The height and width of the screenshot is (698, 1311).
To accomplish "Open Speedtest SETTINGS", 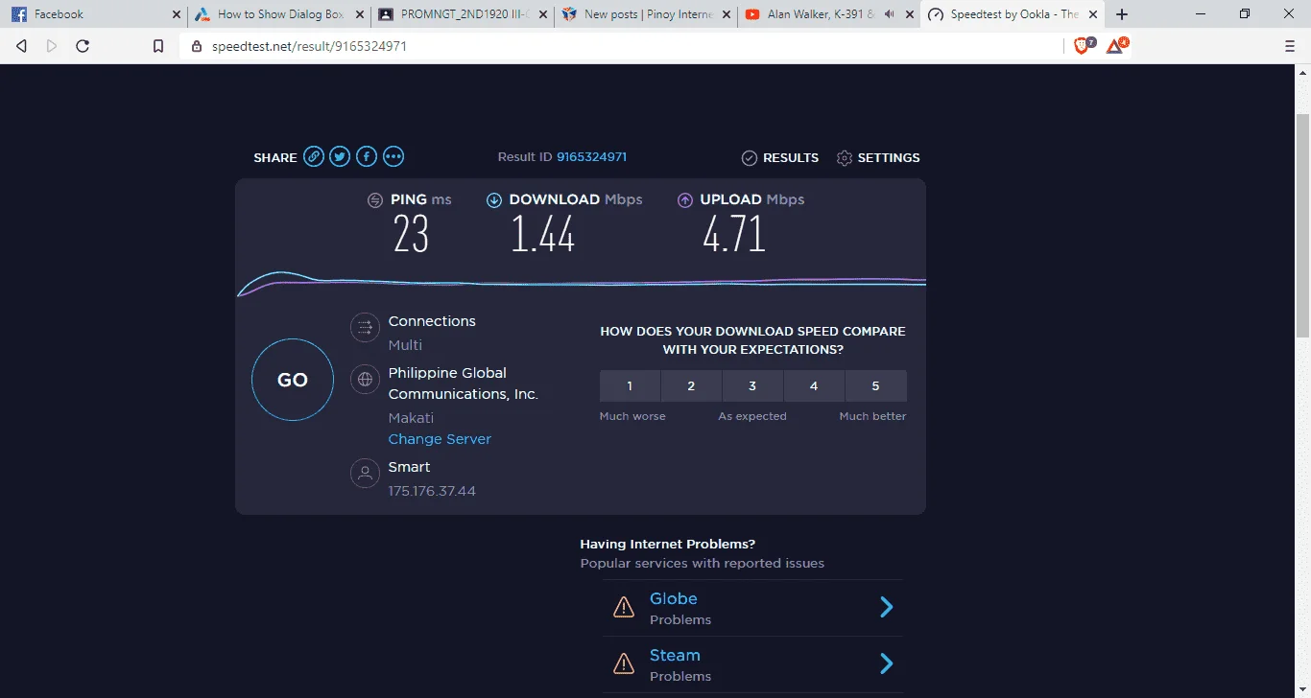I will tap(878, 158).
